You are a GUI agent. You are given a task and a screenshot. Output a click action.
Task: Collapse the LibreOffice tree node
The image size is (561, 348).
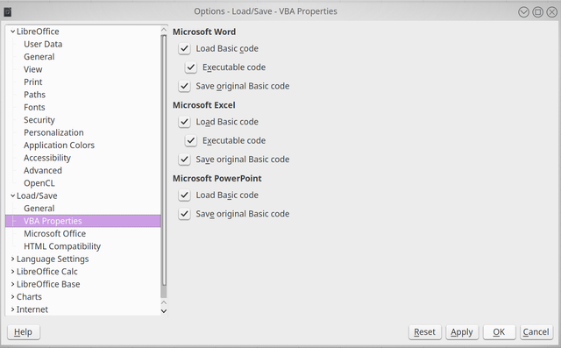pos(13,32)
